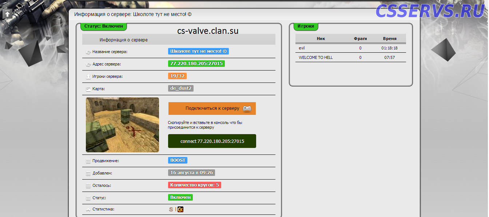The width and height of the screenshot is (489, 217).
Task: Click the time 07:57 for WELCOME TO HELL
Action: pos(389,57)
